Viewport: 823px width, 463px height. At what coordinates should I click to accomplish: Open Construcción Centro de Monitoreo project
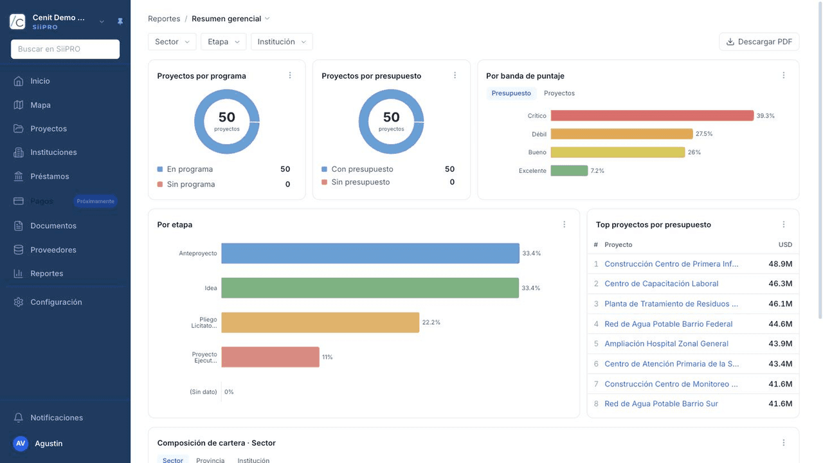(671, 384)
